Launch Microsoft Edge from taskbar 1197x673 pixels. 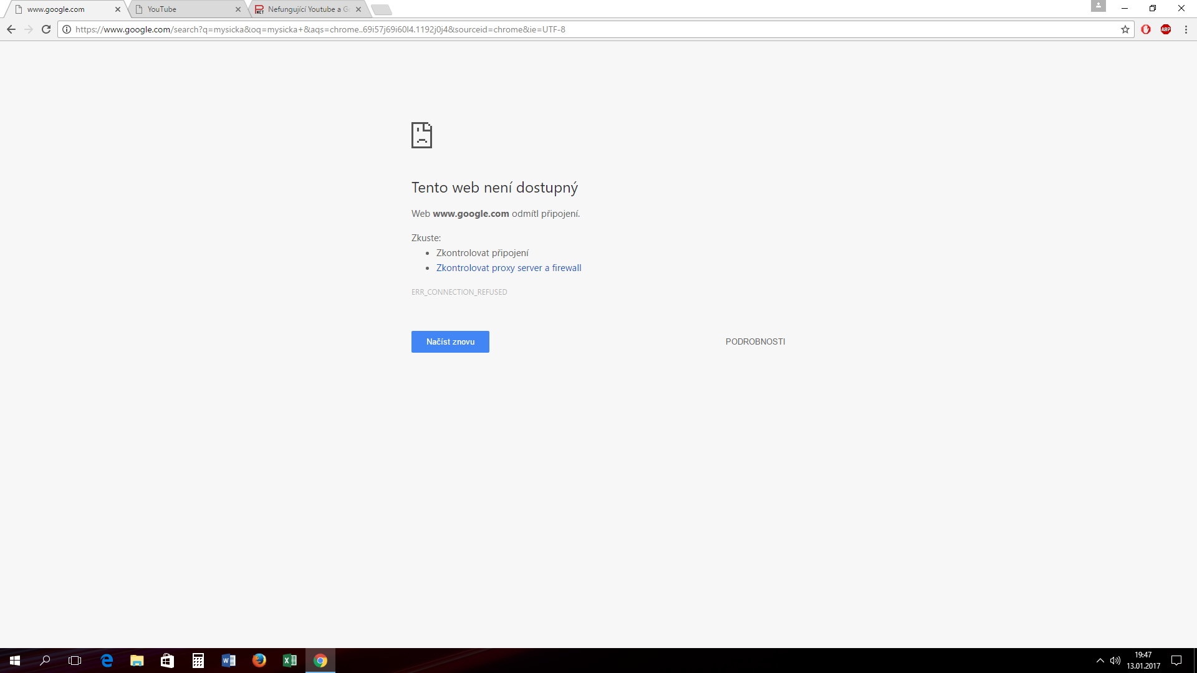coord(107,661)
